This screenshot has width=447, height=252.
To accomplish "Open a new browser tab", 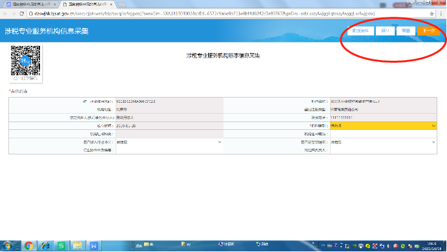I will click(121, 5).
